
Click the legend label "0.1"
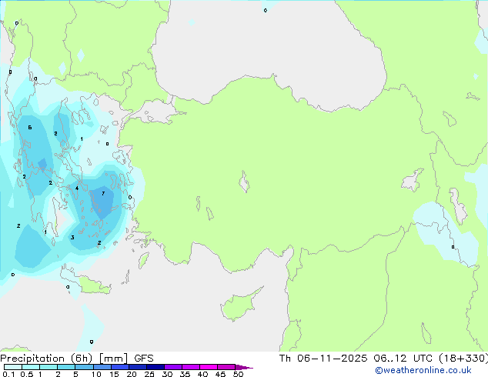(x=8, y=374)
